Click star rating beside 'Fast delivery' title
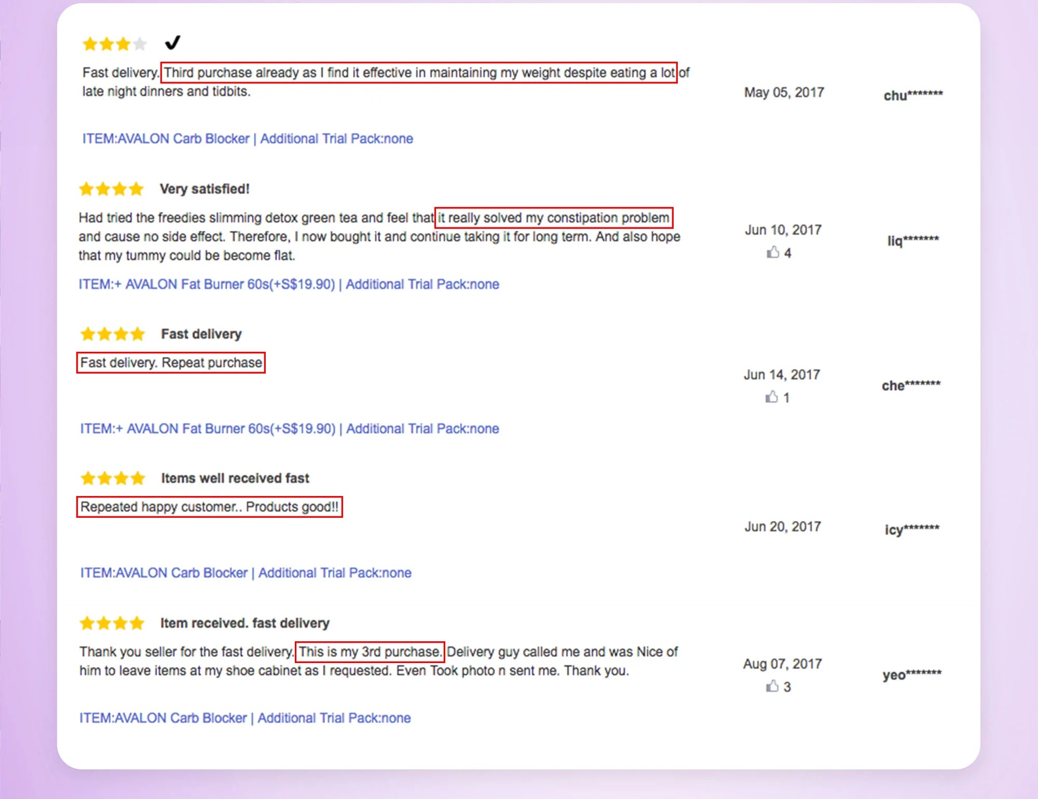 pyautogui.click(x=113, y=334)
